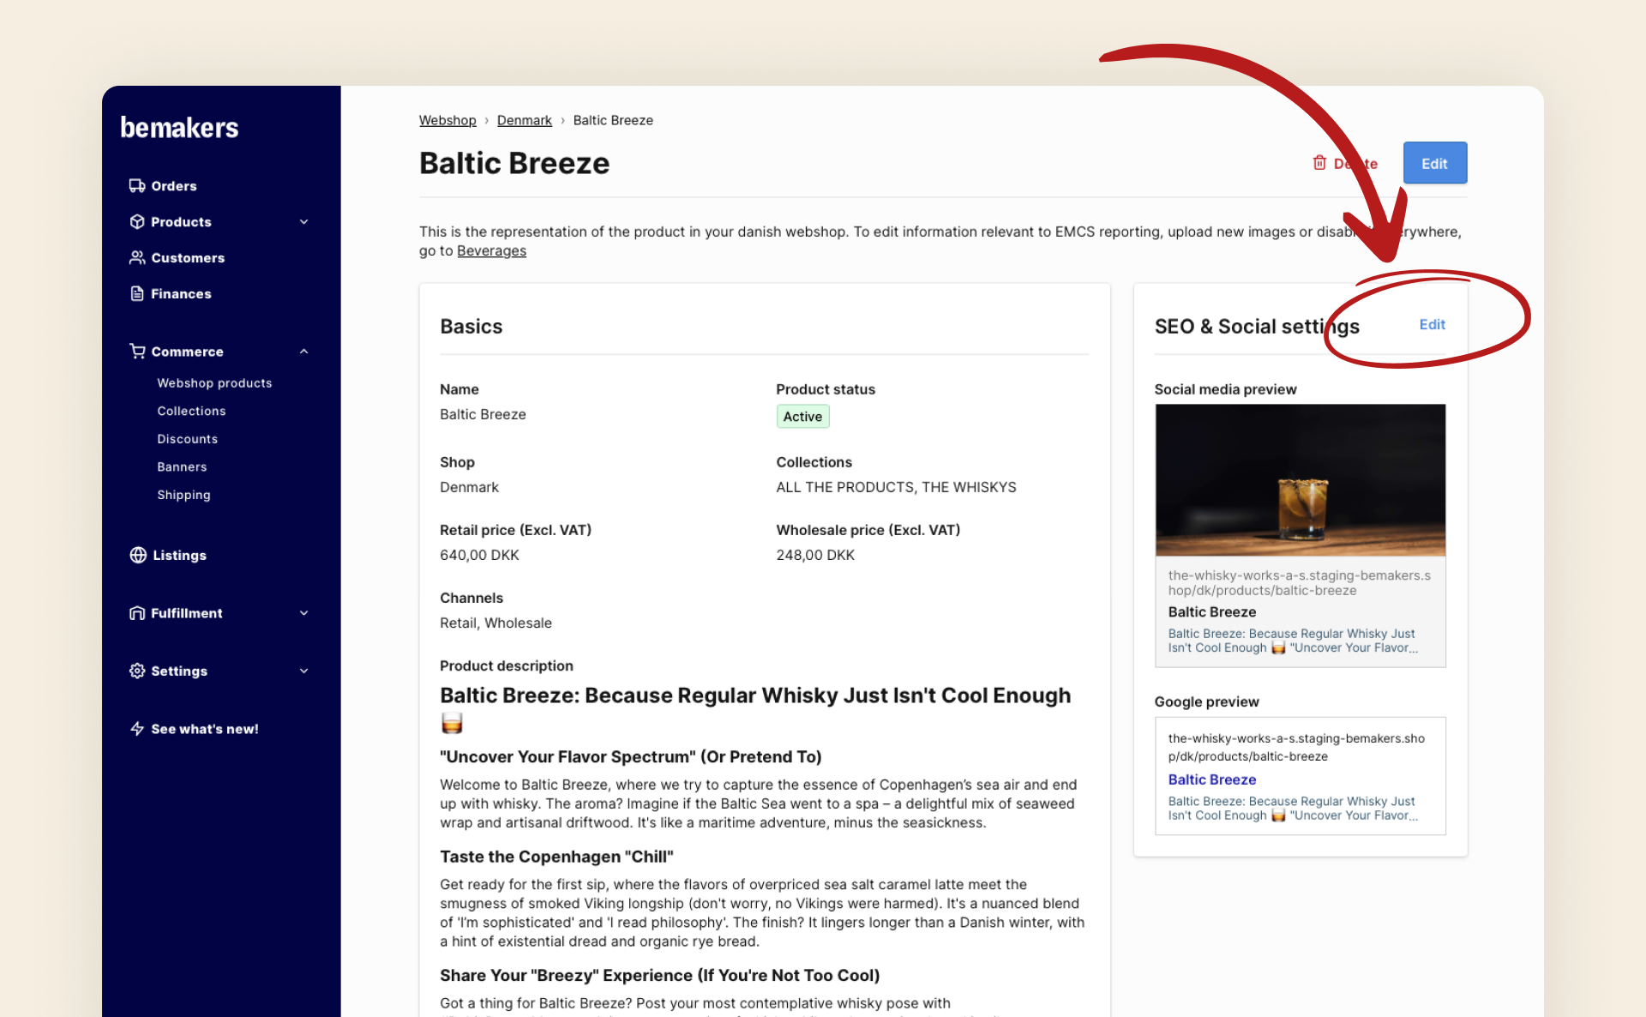Open the Customers menu item
This screenshot has height=1017, width=1646.
point(188,257)
